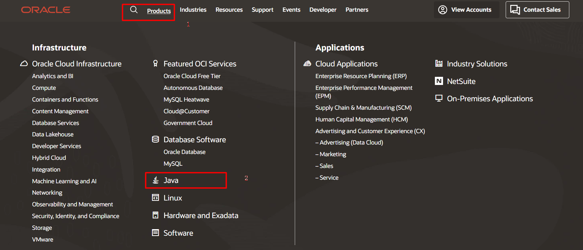Click the Java coffee cup icon
Image resolution: width=583 pixels, height=250 pixels.
(156, 180)
